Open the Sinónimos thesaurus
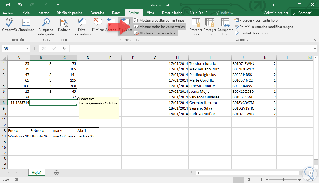The height and width of the screenshot is (183, 319). [26, 25]
